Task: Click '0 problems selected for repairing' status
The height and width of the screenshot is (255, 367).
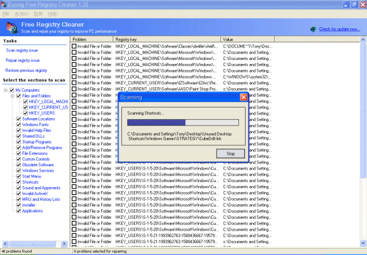Action: (x=100, y=251)
